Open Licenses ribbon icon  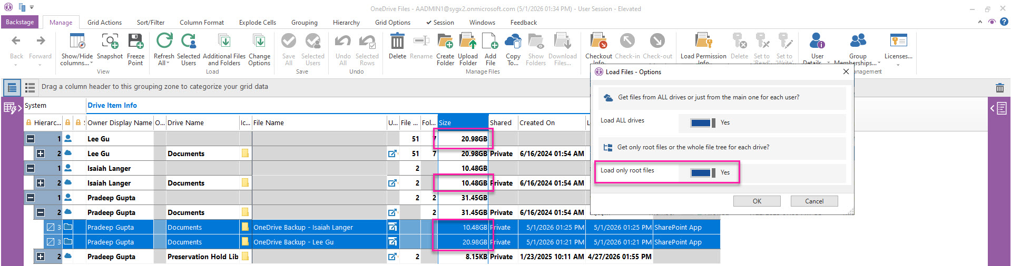[x=898, y=41]
